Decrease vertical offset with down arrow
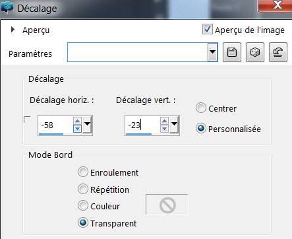292x239 pixels. point(164,129)
